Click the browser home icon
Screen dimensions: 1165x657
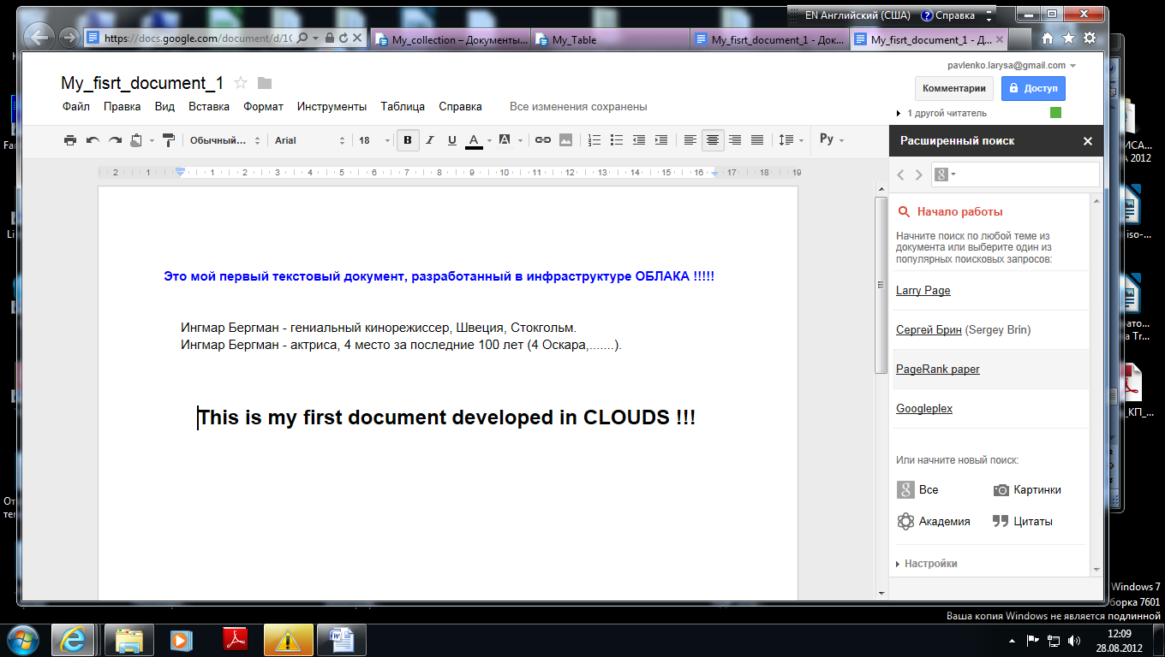click(1047, 38)
